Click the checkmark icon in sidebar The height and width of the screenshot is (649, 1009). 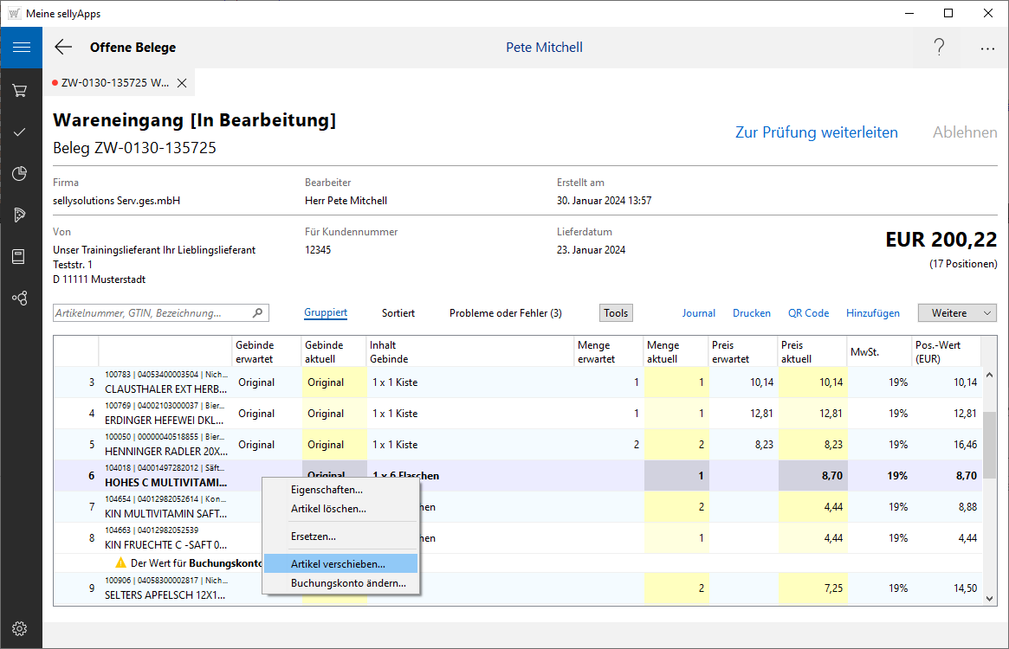pos(21,132)
